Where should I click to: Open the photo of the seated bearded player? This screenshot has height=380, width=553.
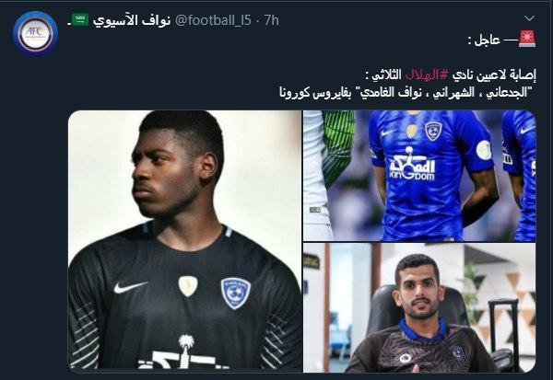point(419,307)
